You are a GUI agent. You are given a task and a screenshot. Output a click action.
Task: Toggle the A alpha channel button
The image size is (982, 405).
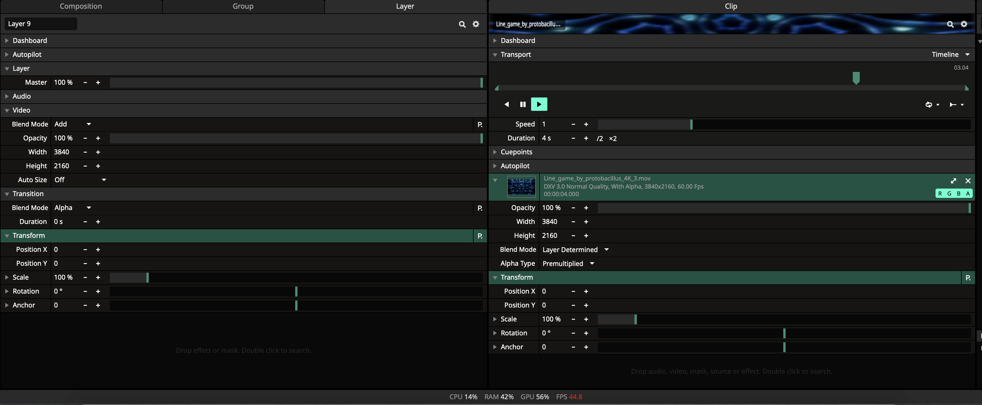[x=967, y=194]
